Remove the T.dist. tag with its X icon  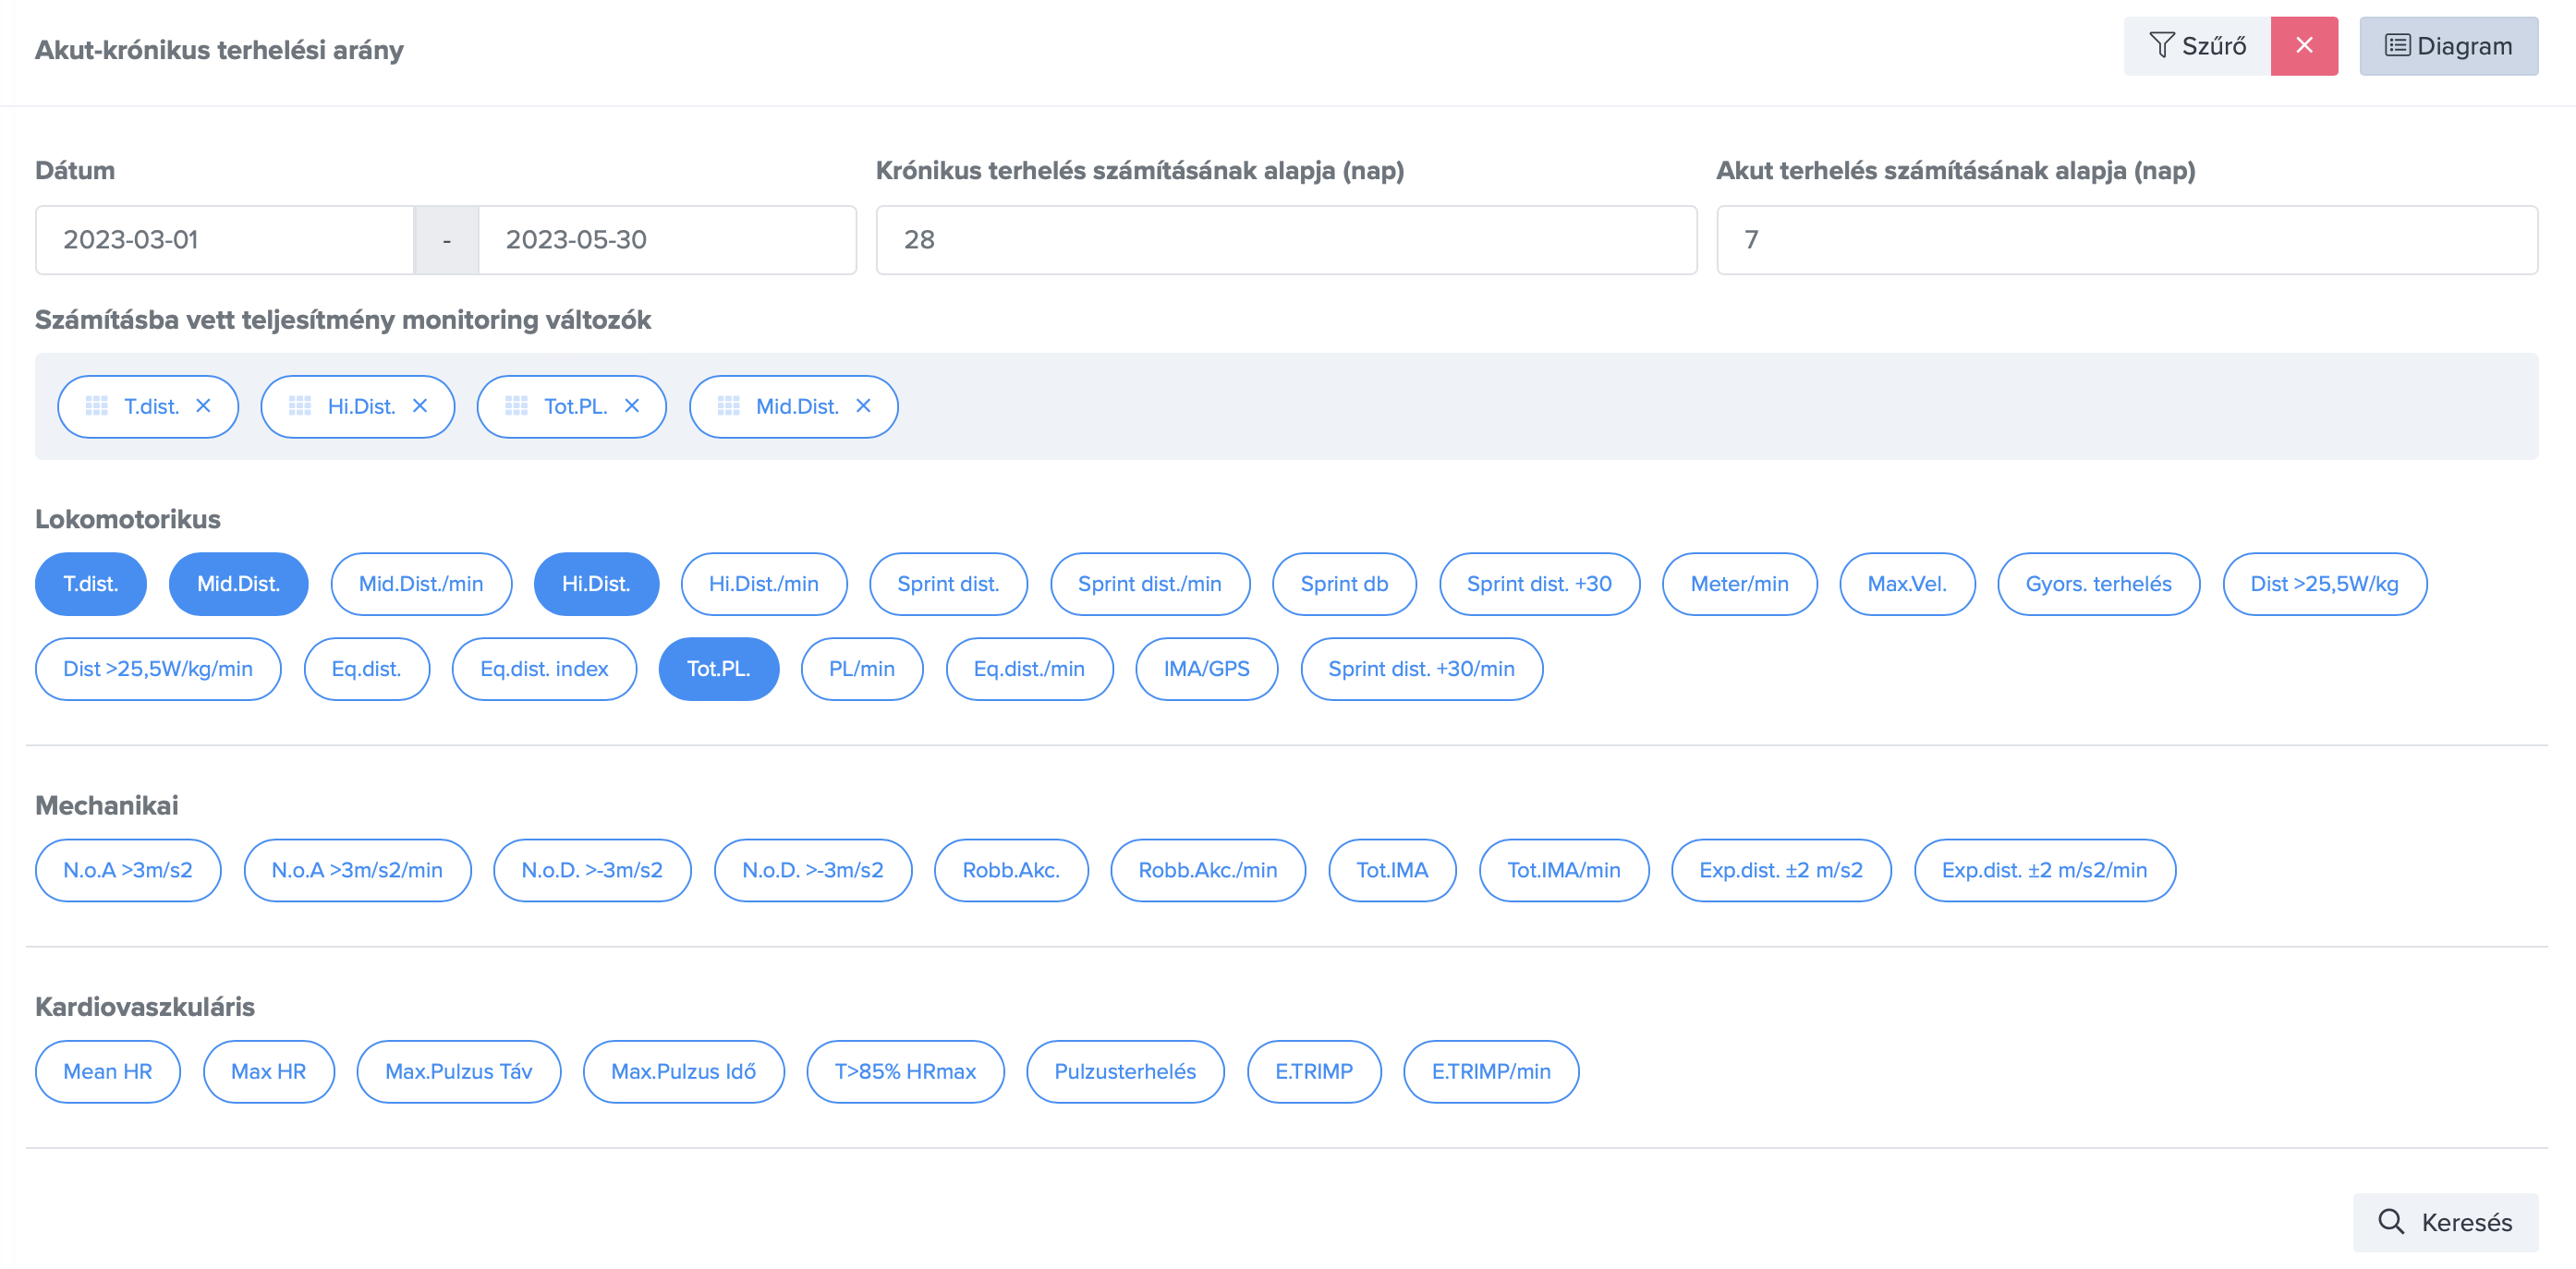(x=203, y=405)
